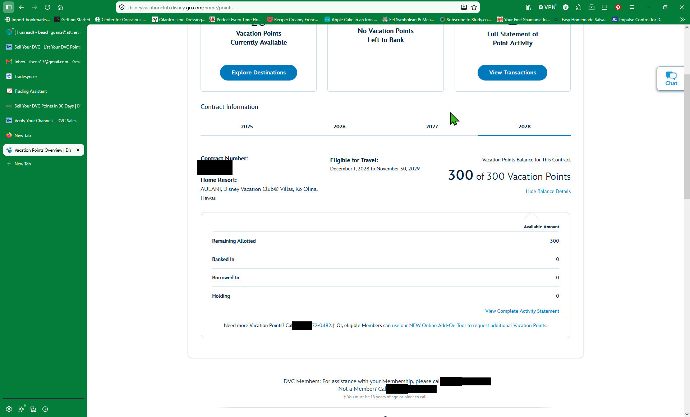View site security shield information
The height and width of the screenshot is (417, 690).
click(x=122, y=7)
